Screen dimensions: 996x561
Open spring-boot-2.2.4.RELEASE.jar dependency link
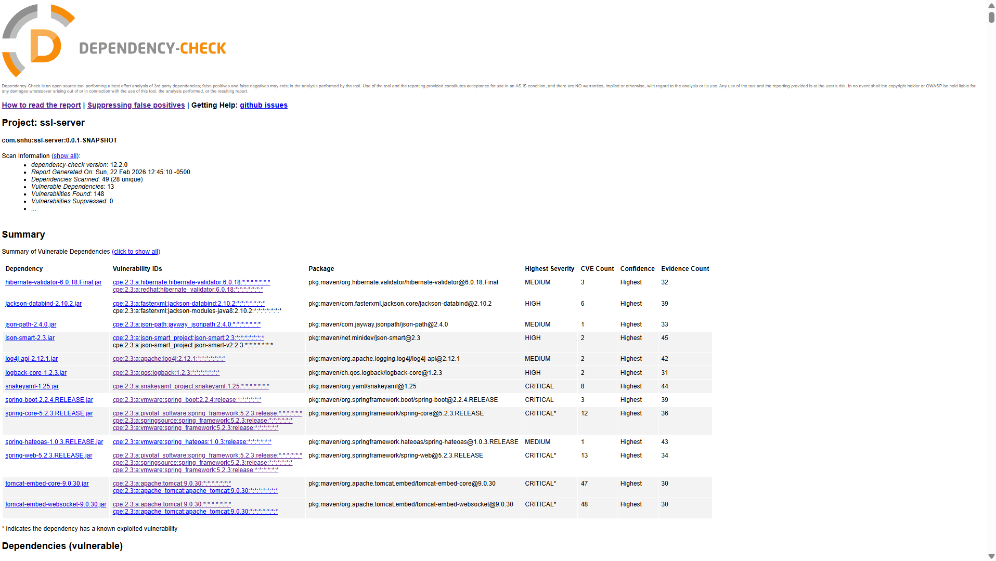click(x=49, y=400)
